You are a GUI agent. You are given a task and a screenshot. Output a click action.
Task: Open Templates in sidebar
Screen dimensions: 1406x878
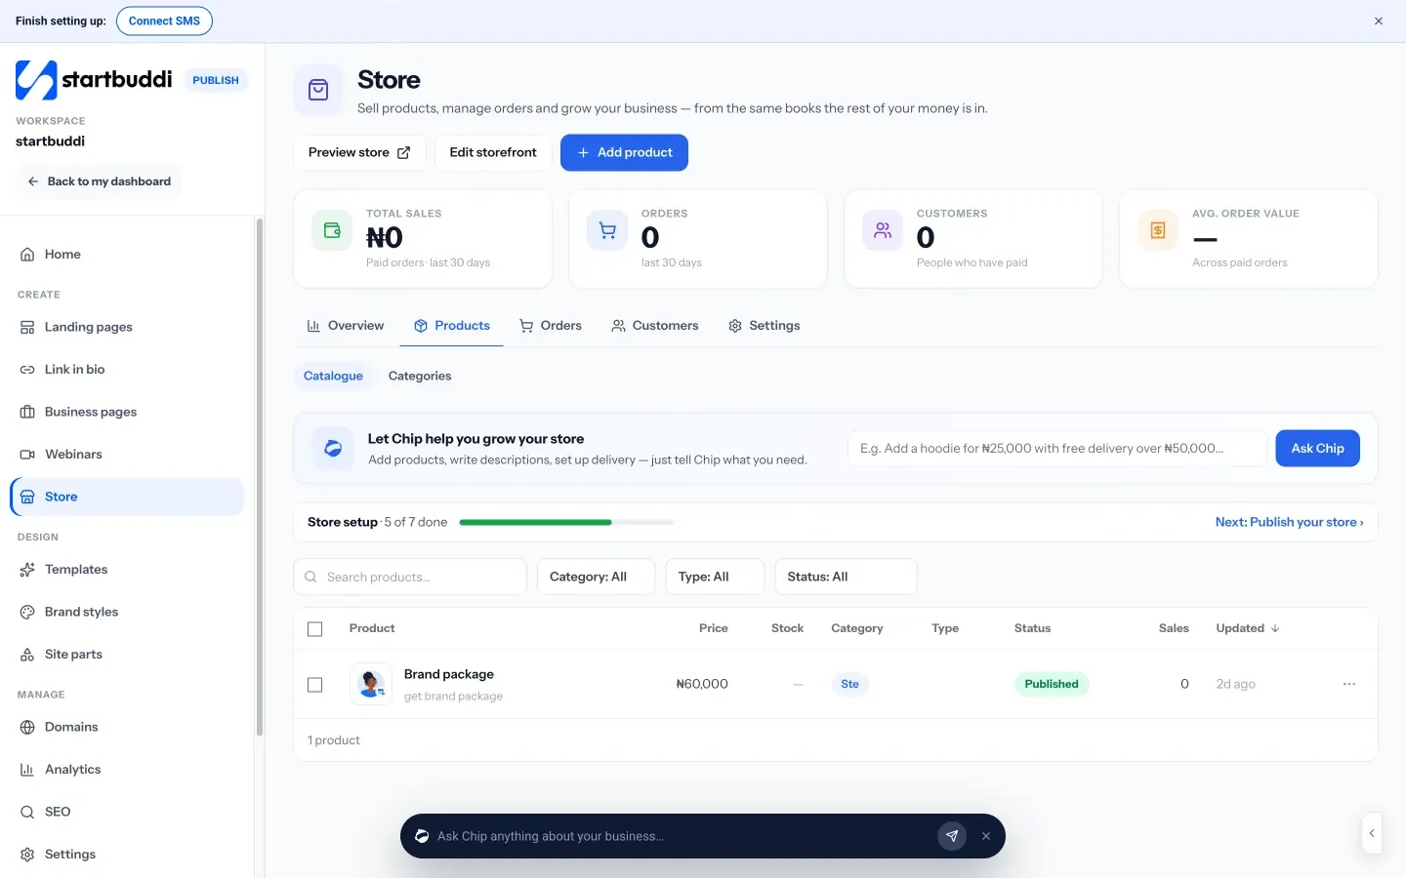click(127, 570)
